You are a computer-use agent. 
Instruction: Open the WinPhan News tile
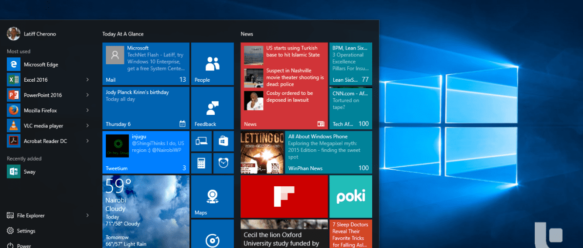click(328, 152)
